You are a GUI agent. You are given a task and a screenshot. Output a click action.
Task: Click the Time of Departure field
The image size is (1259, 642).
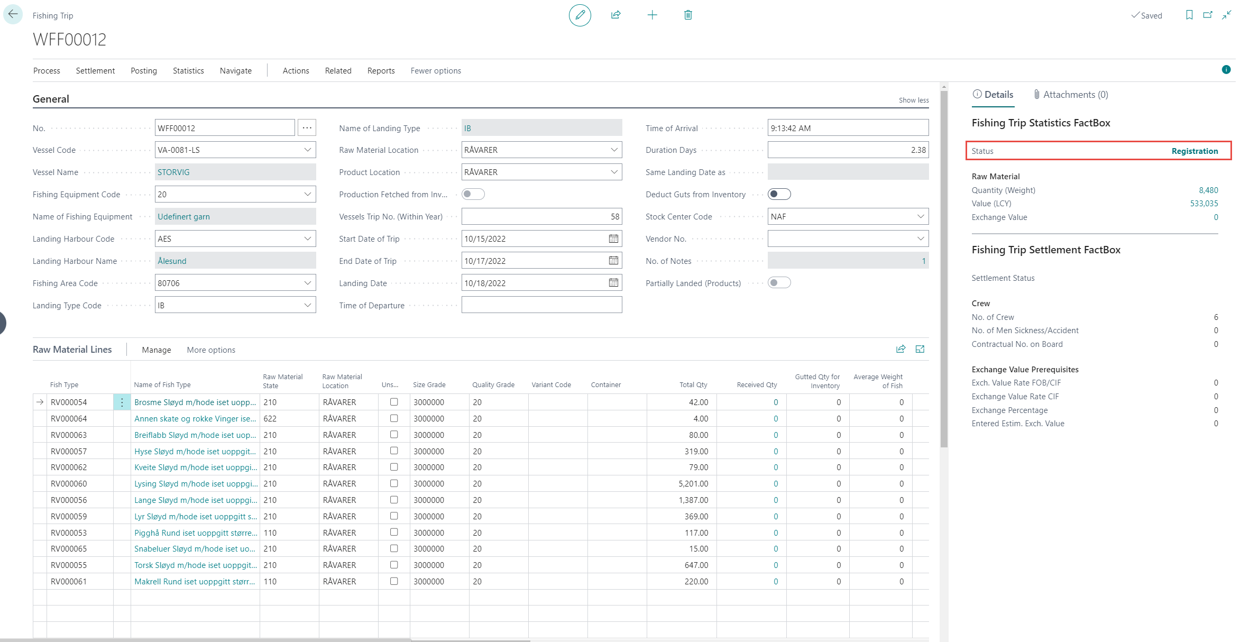pyautogui.click(x=541, y=305)
